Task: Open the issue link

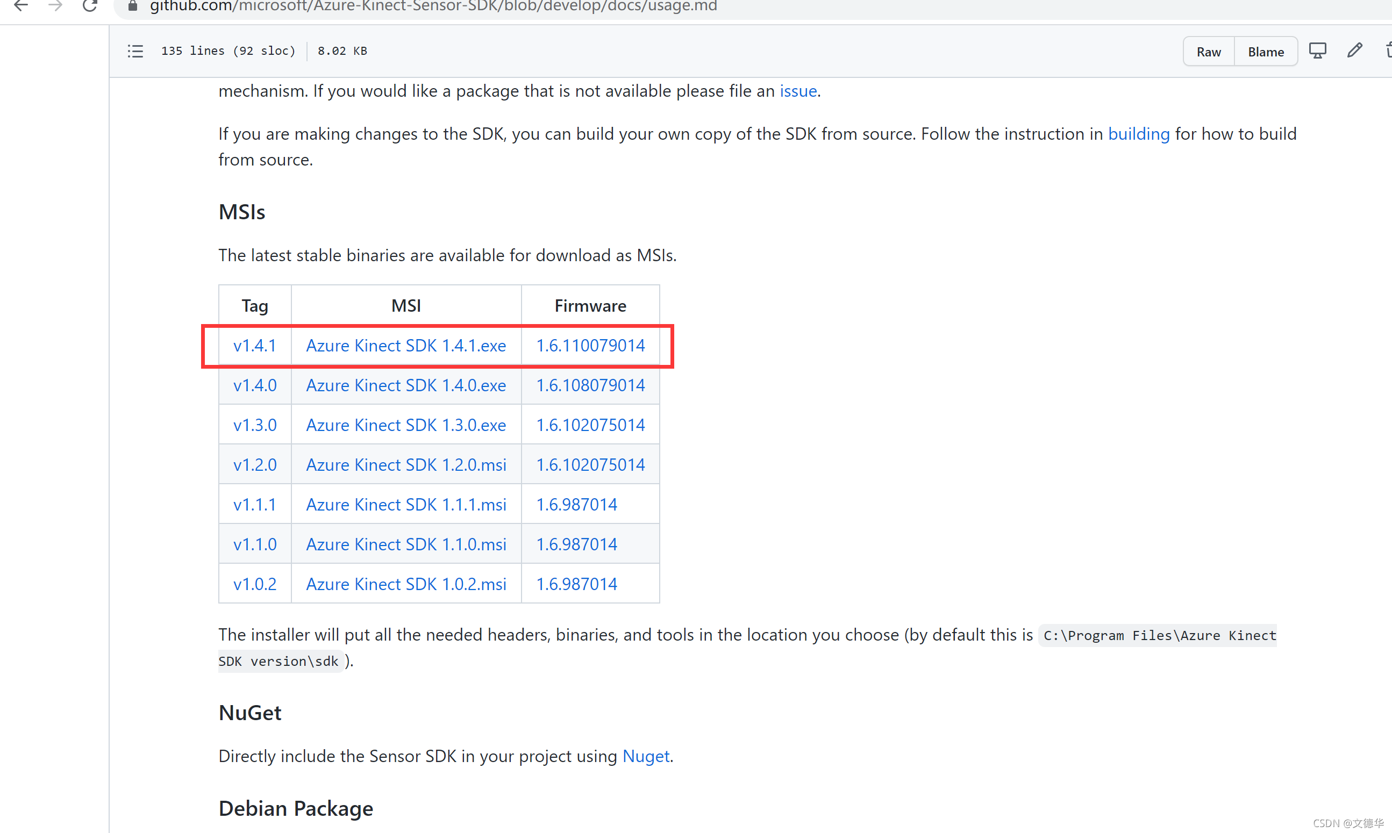Action: [798, 91]
